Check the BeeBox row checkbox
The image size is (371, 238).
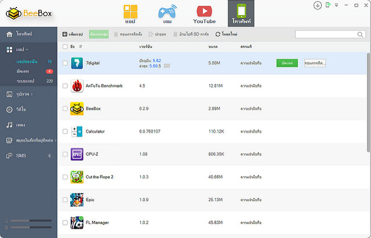click(x=65, y=109)
